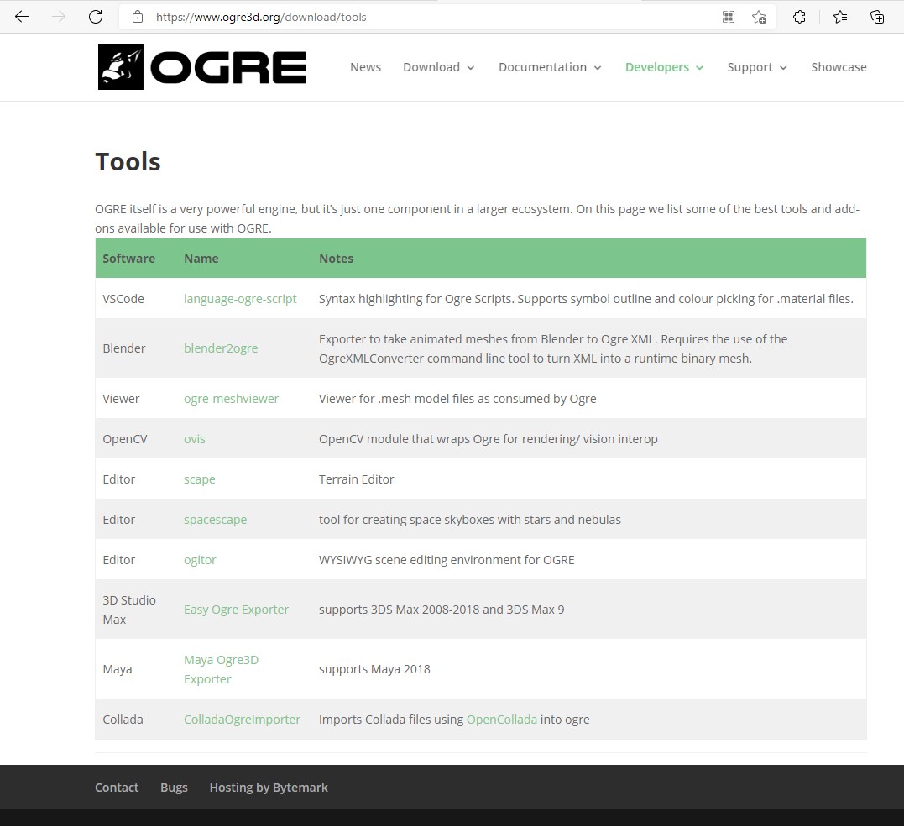The width and height of the screenshot is (904, 827).
Task: Click the 'supports 3DS Max 2008-2018' note
Action: 442,610
